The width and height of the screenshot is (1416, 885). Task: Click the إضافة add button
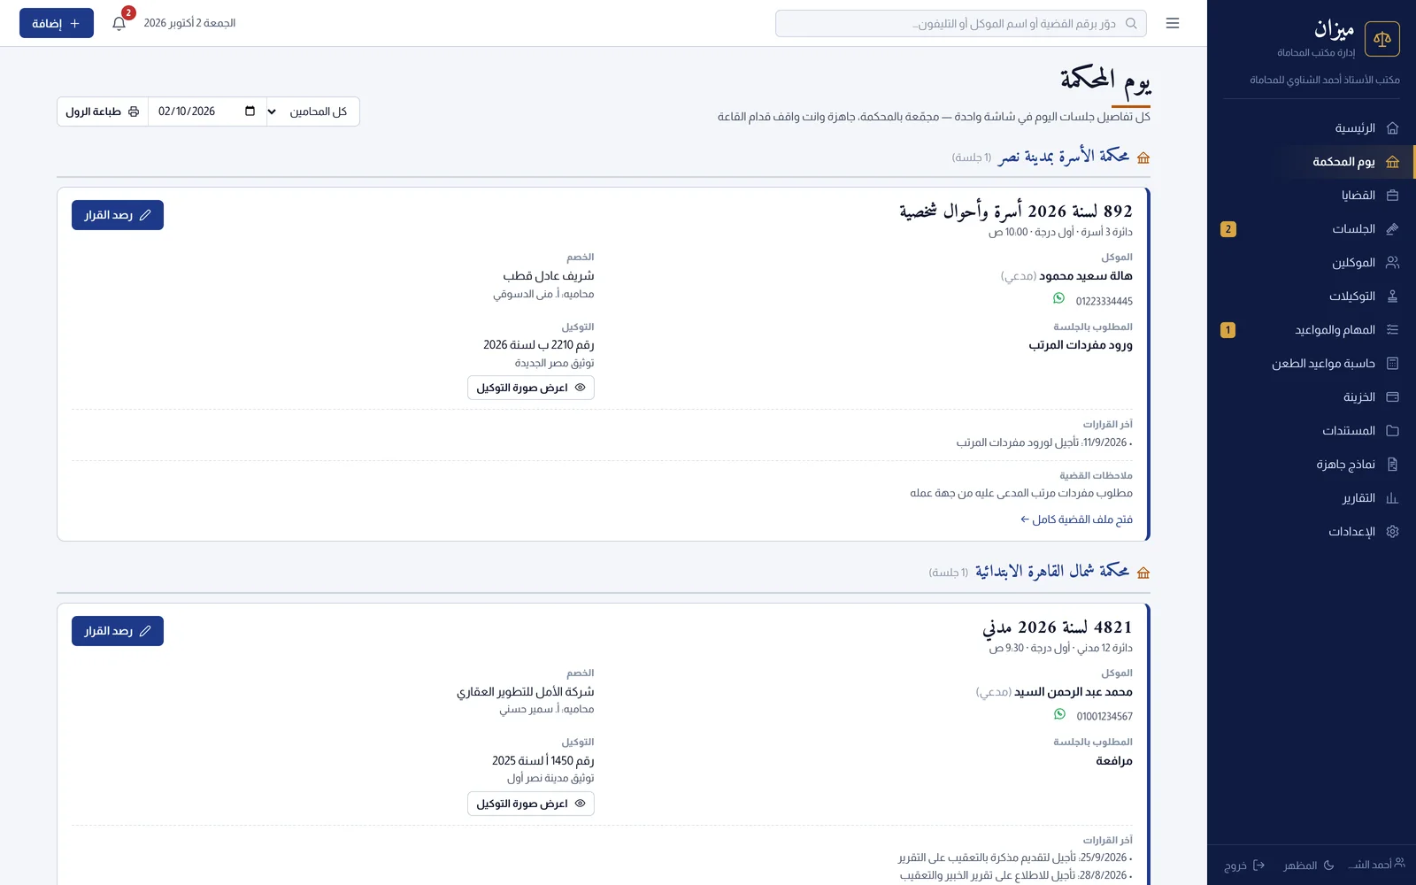tap(57, 24)
